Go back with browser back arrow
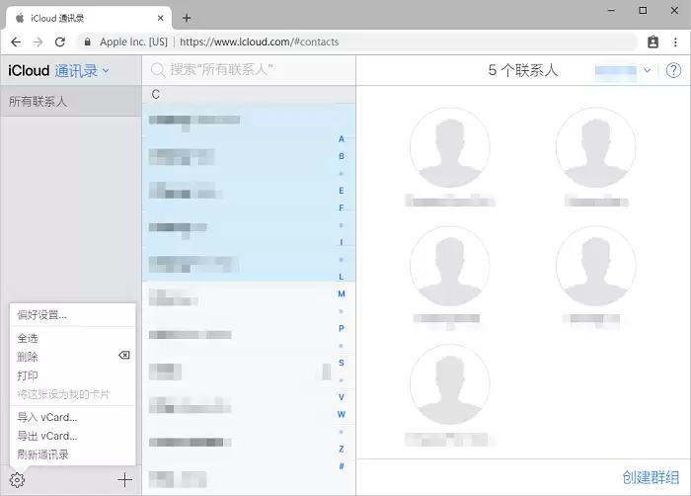 16,41
